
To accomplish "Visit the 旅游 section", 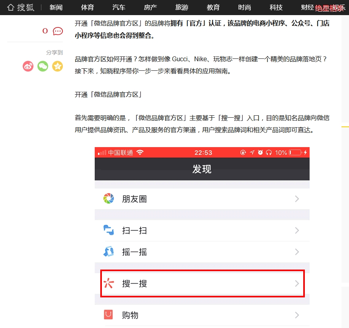I will [182, 8].
